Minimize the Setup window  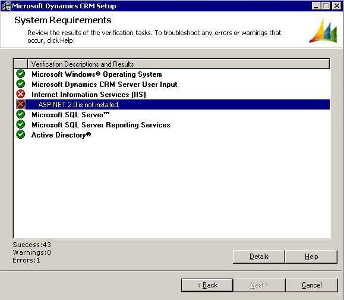tap(316, 6)
